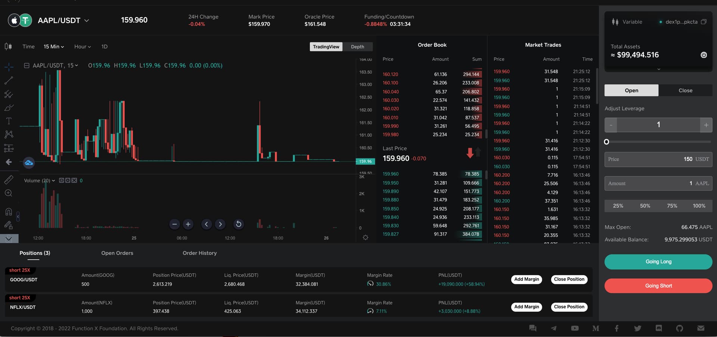Switch the chart to Depth view
Viewport: 717px width, 337px height.
(x=357, y=47)
